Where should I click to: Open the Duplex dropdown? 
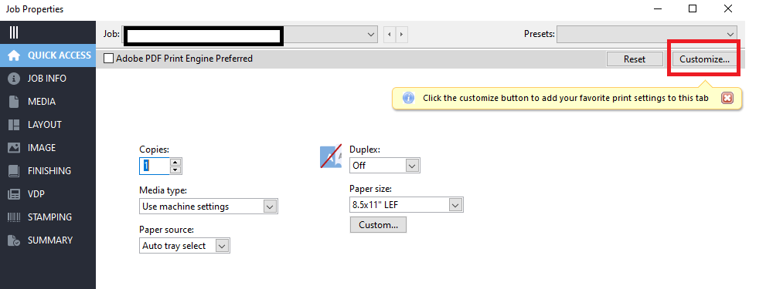coord(385,165)
